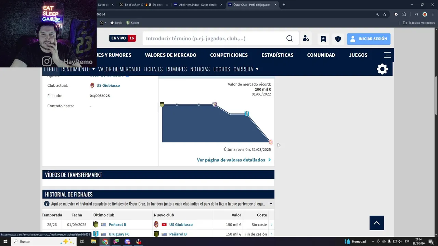This screenshot has width=438, height=246.
Task: Open the Chrome profile avatar
Action: [425, 14]
